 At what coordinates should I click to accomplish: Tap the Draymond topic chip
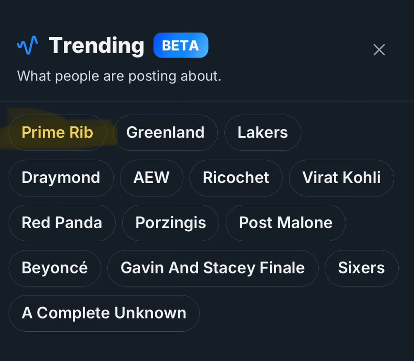tap(61, 178)
